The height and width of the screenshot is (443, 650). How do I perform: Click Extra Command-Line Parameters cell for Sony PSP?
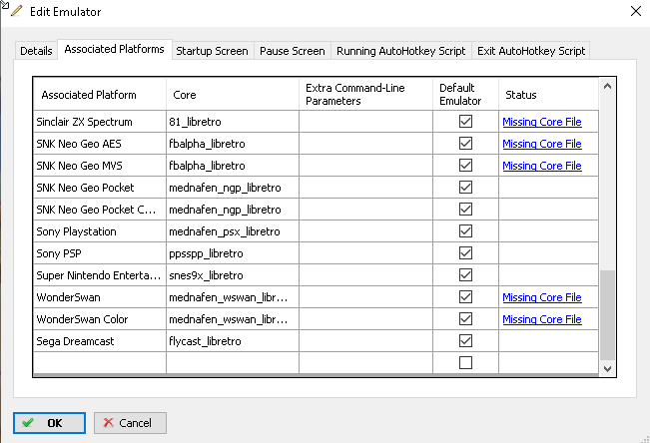(365, 253)
